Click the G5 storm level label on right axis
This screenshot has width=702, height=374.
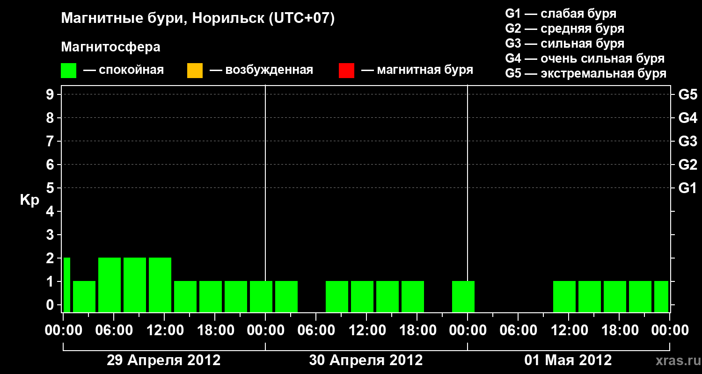coord(687,94)
